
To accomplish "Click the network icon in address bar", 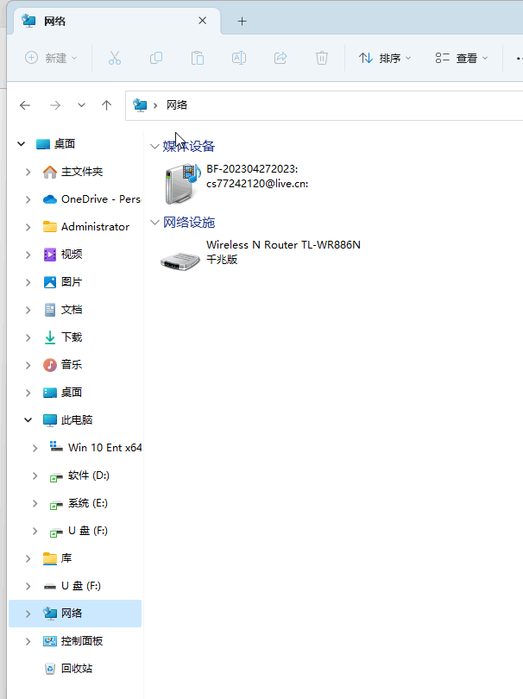I will (x=140, y=105).
